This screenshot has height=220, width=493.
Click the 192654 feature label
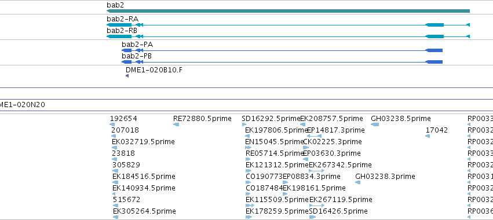pos(123,119)
